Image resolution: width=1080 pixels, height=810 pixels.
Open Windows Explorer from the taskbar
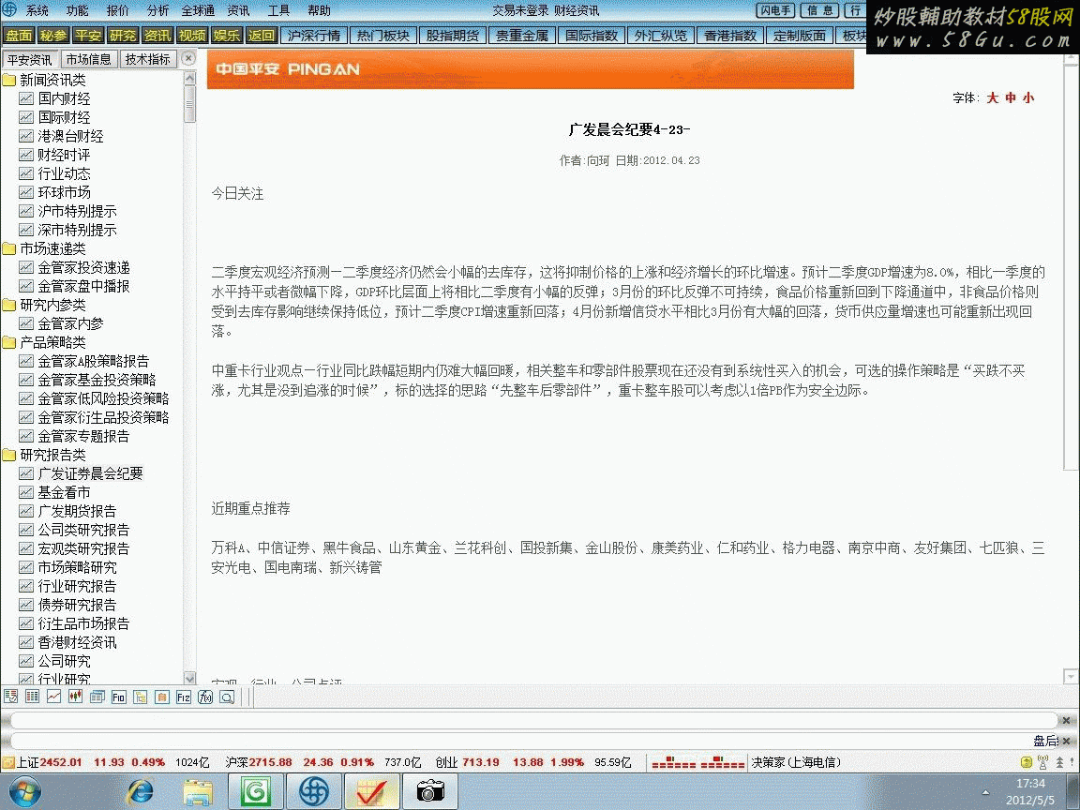198,792
